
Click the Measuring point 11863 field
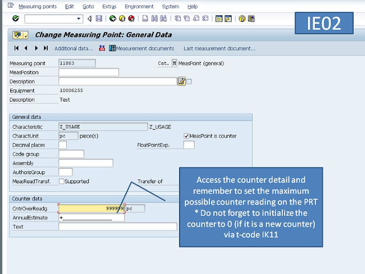point(77,63)
